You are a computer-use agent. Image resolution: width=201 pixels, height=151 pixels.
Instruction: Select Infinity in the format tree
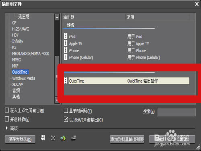18,41
